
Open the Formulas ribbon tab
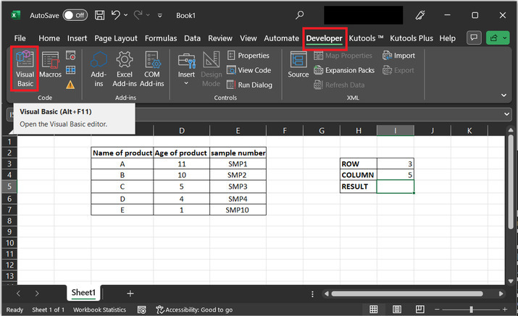[x=160, y=38]
